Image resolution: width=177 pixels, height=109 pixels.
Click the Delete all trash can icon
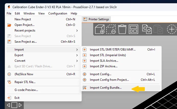point(122,29)
